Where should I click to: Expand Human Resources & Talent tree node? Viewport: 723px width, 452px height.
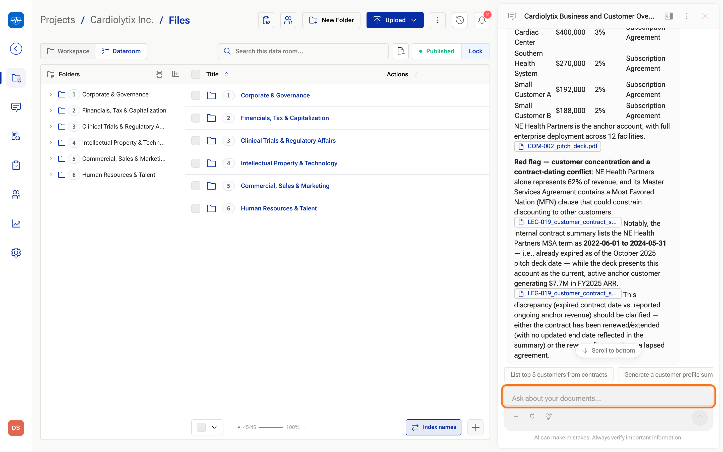(x=50, y=175)
